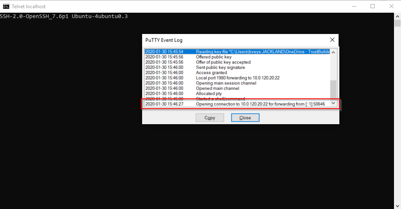Maximize the Telnet localhost window
The image size is (401, 209).
[373, 6]
